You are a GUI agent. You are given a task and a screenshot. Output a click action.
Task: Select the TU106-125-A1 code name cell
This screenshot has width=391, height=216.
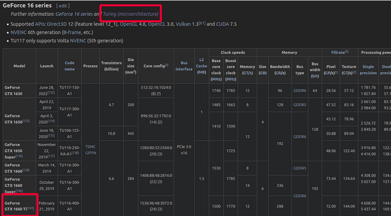pyautogui.click(x=69, y=133)
